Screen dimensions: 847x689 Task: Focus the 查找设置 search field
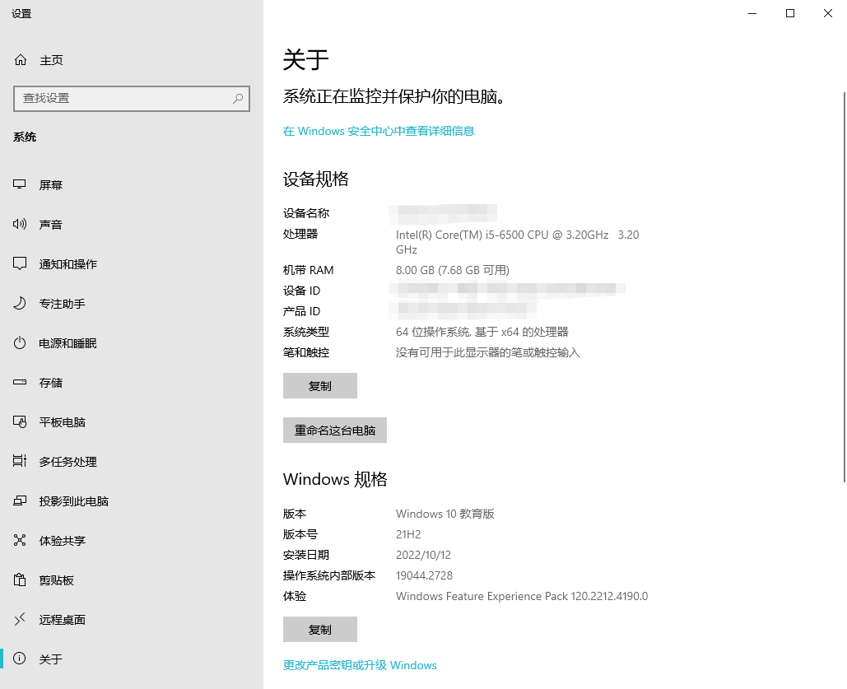pos(131,98)
